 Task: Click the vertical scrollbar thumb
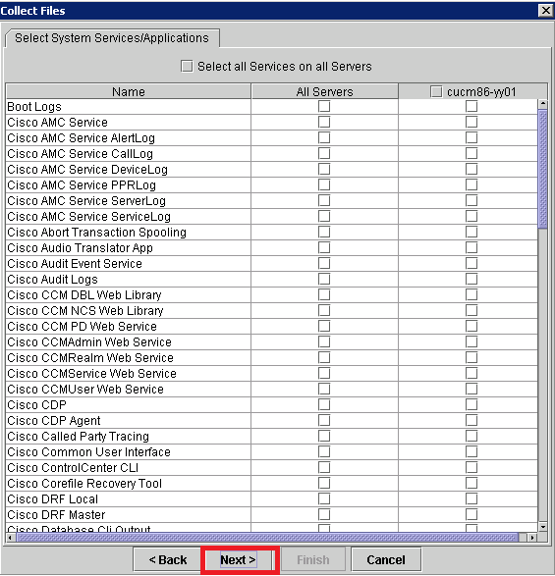point(543,169)
